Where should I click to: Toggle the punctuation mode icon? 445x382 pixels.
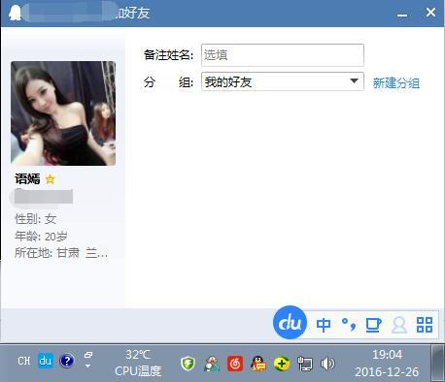coord(349,324)
